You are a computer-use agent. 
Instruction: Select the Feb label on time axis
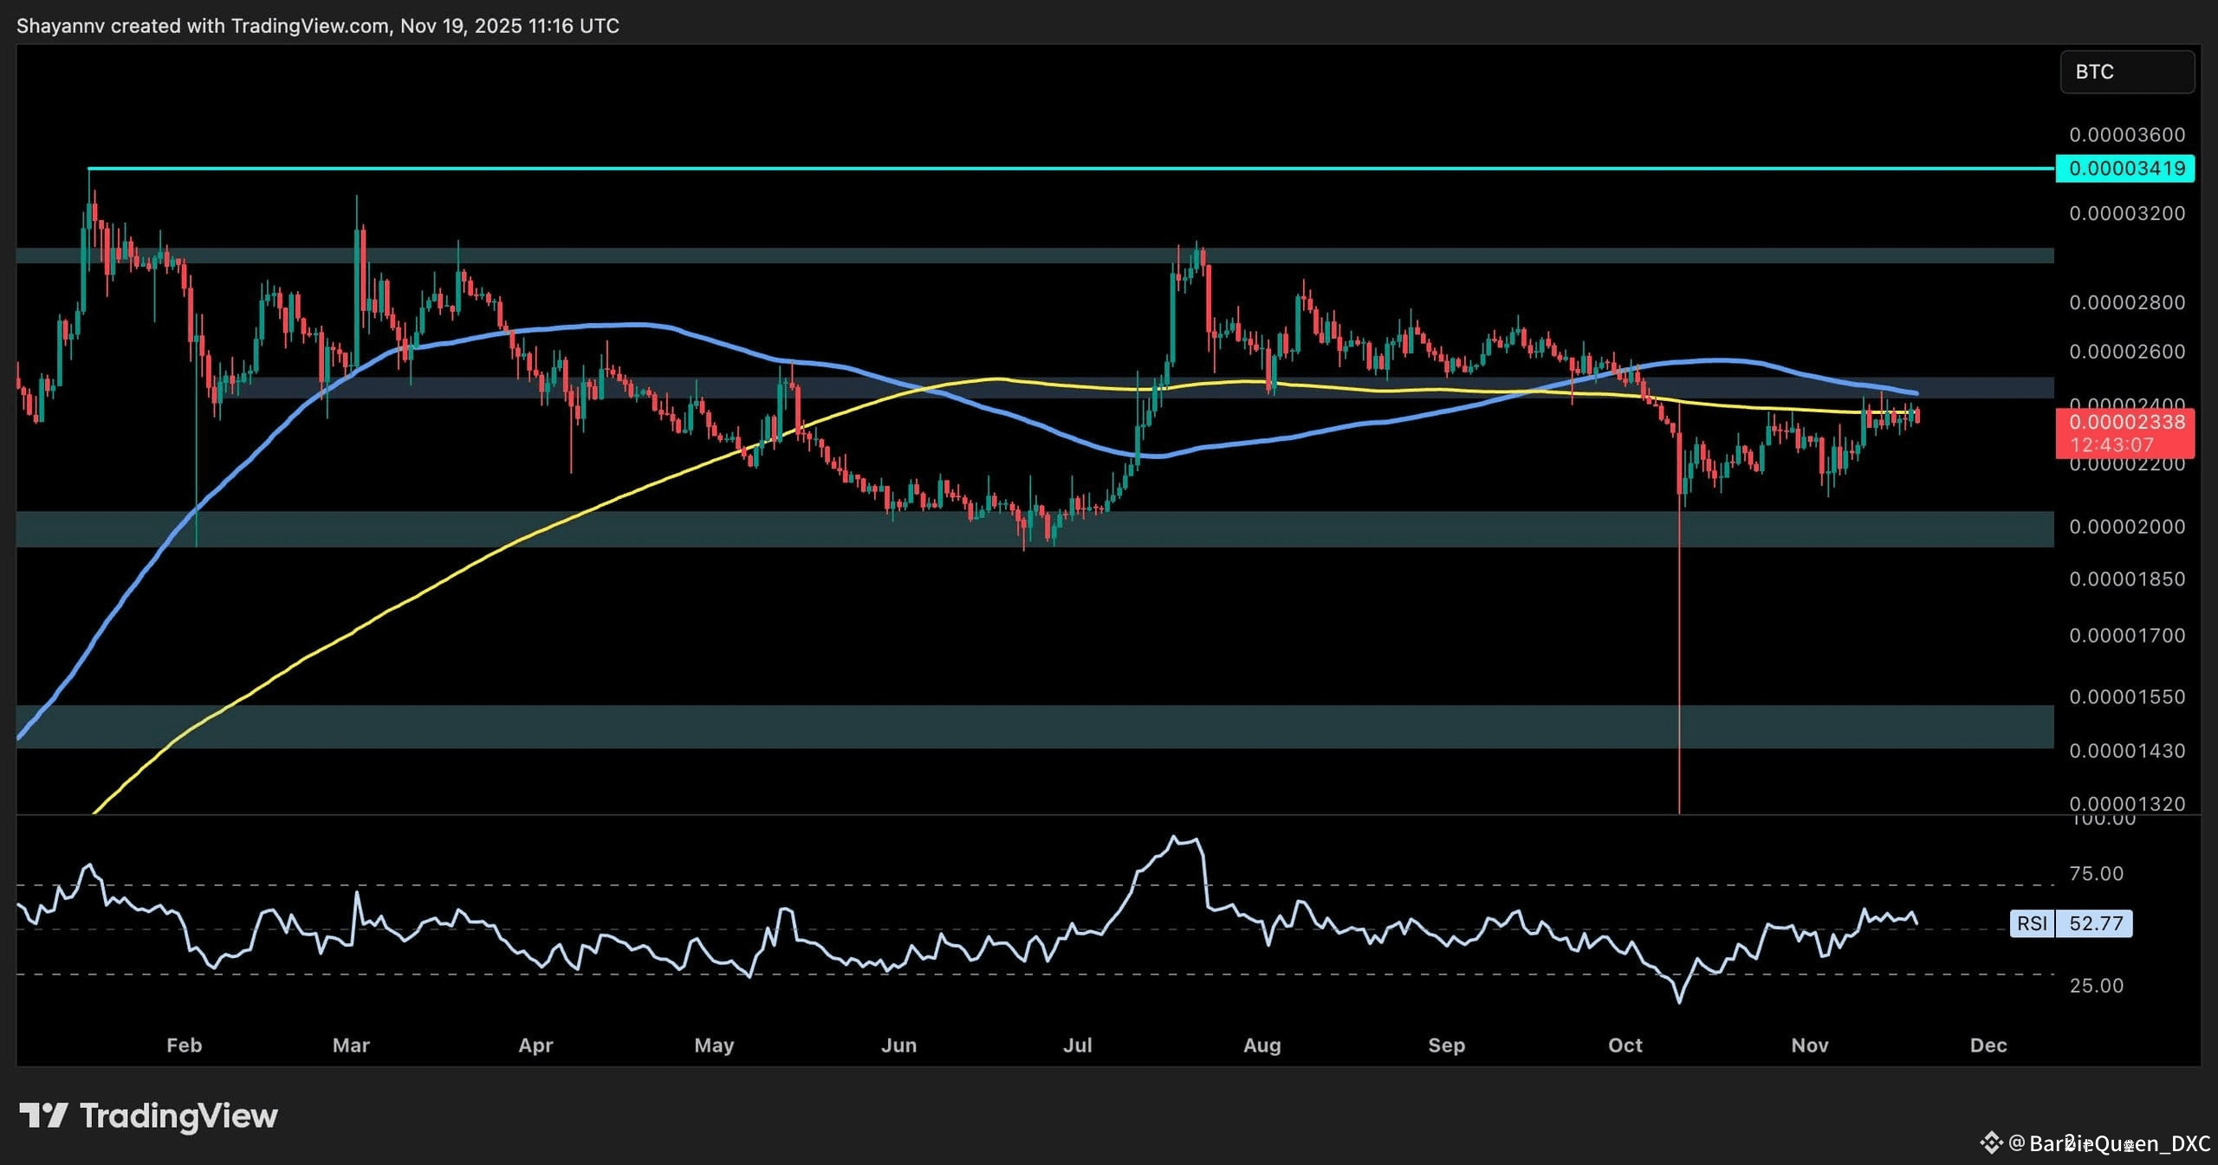[x=184, y=1045]
